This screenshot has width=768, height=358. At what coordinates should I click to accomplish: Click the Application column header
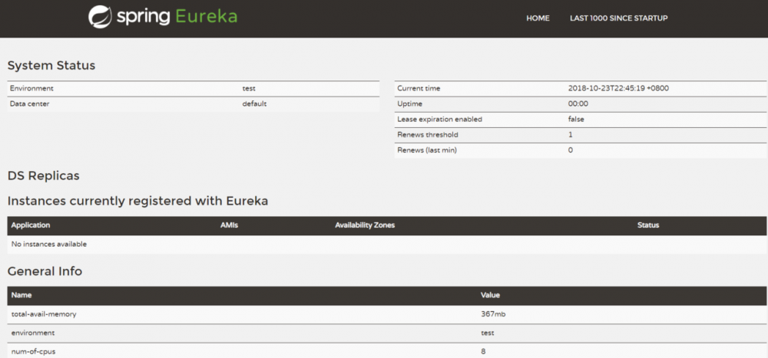(31, 225)
